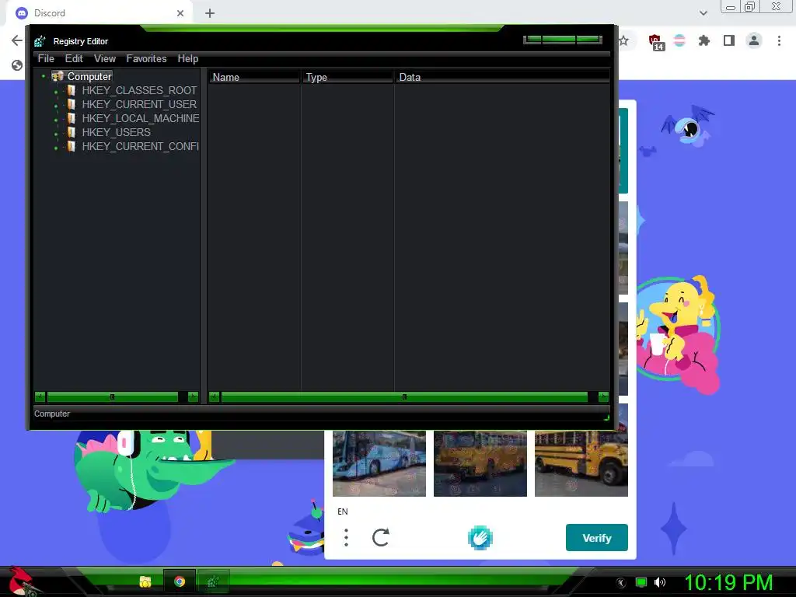Open a new browser tab

(210, 13)
